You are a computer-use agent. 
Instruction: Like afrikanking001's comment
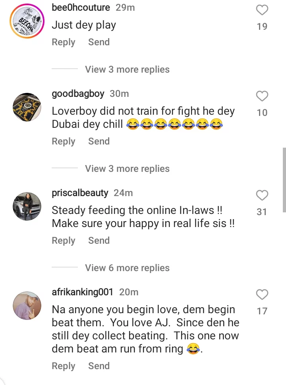point(262,295)
